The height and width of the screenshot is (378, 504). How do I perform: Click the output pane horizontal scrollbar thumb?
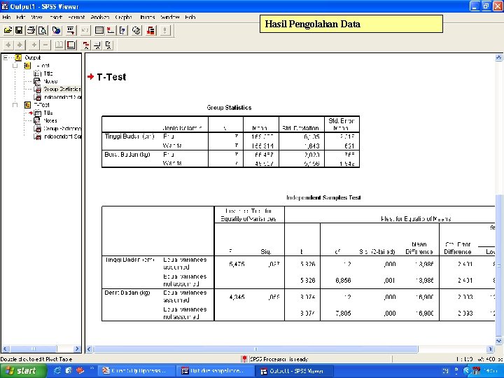[x=256, y=349]
